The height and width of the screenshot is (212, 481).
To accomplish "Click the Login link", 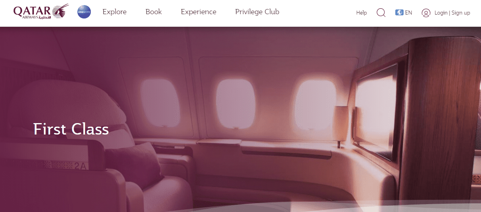I will (441, 13).
